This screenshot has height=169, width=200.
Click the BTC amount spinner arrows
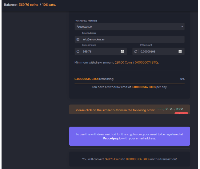[180, 51]
